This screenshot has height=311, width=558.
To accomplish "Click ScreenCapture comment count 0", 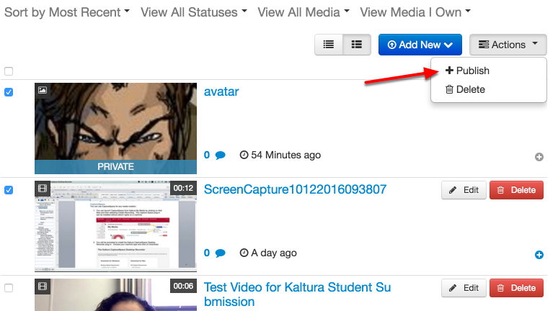I will [207, 253].
